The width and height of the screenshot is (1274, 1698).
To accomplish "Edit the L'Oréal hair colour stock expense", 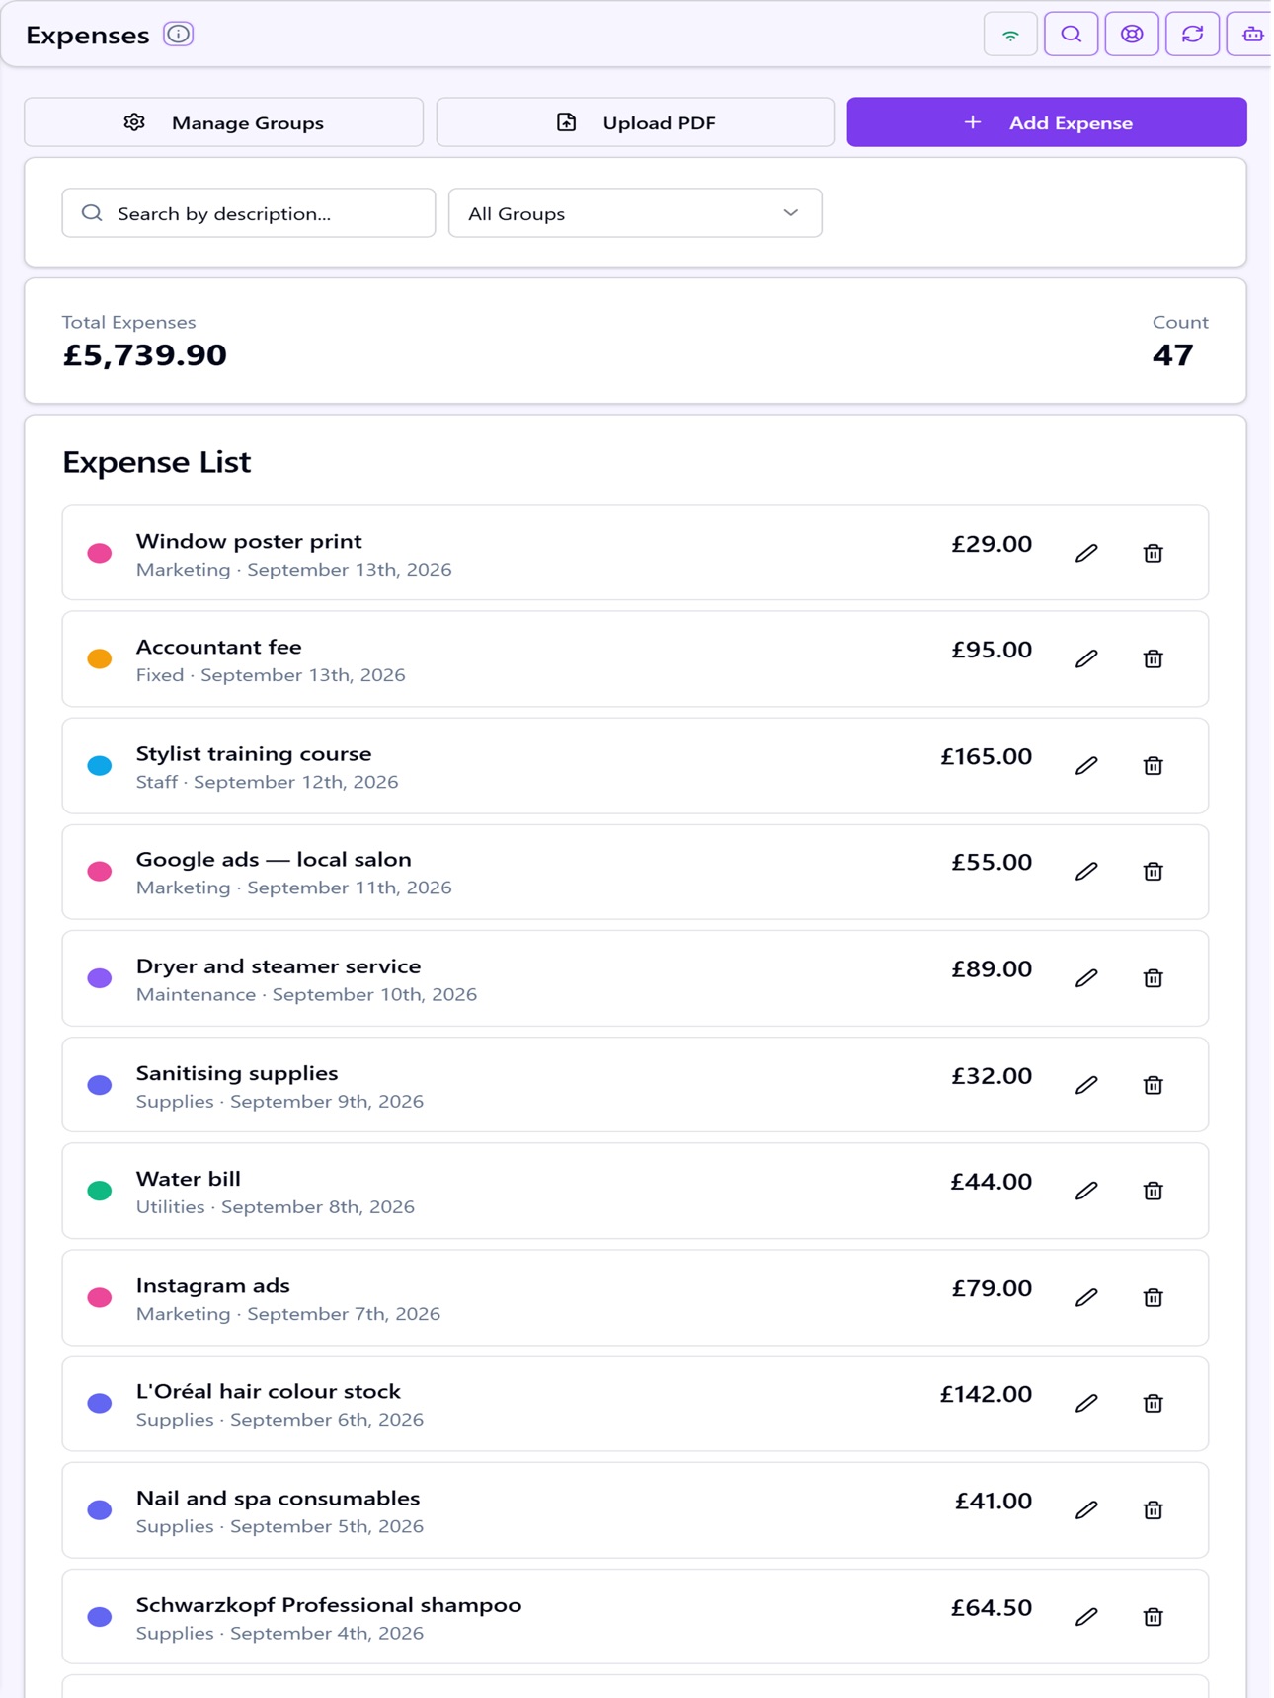I will (x=1086, y=1403).
